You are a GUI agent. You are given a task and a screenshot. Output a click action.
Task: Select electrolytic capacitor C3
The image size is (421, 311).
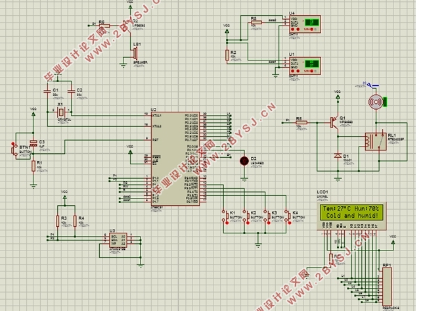(x=33, y=143)
